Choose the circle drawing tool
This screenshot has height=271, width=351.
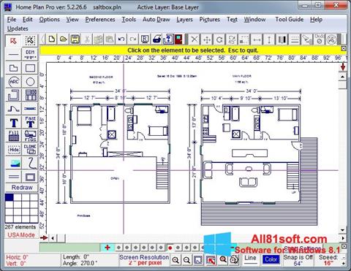coord(30,82)
